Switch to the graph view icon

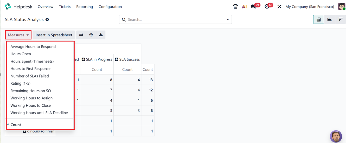coord(329,19)
